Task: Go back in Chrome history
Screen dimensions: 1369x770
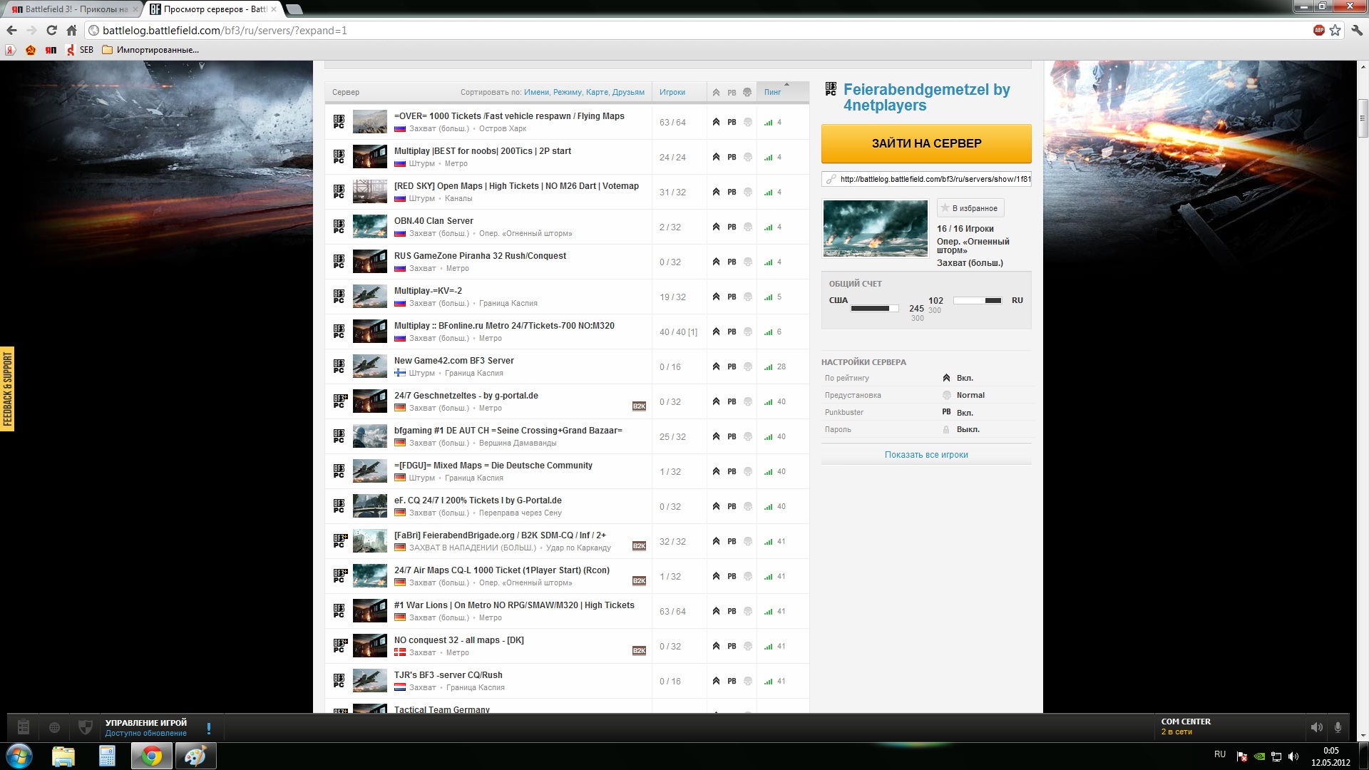Action: click(x=11, y=30)
